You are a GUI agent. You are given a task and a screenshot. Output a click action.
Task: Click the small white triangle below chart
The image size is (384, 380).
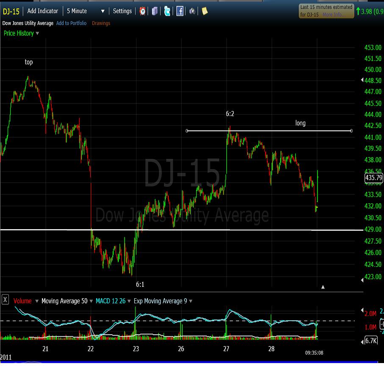point(323,287)
